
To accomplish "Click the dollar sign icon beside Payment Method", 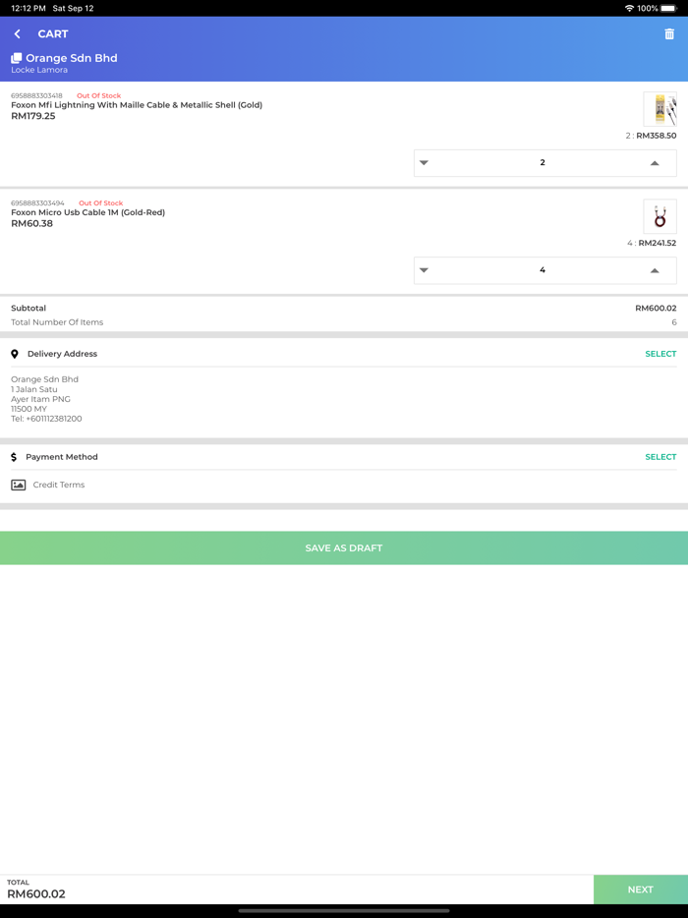I will (16, 456).
